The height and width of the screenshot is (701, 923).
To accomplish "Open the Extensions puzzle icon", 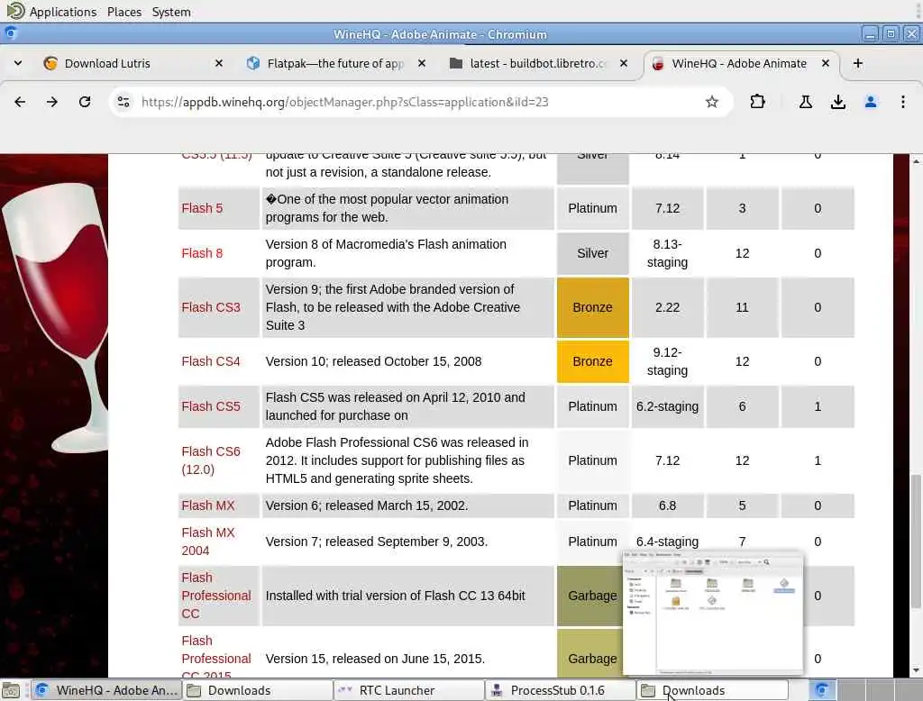I will pos(757,102).
